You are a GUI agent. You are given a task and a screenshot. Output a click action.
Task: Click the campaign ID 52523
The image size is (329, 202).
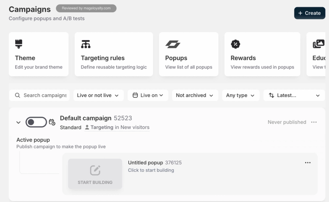click(123, 118)
